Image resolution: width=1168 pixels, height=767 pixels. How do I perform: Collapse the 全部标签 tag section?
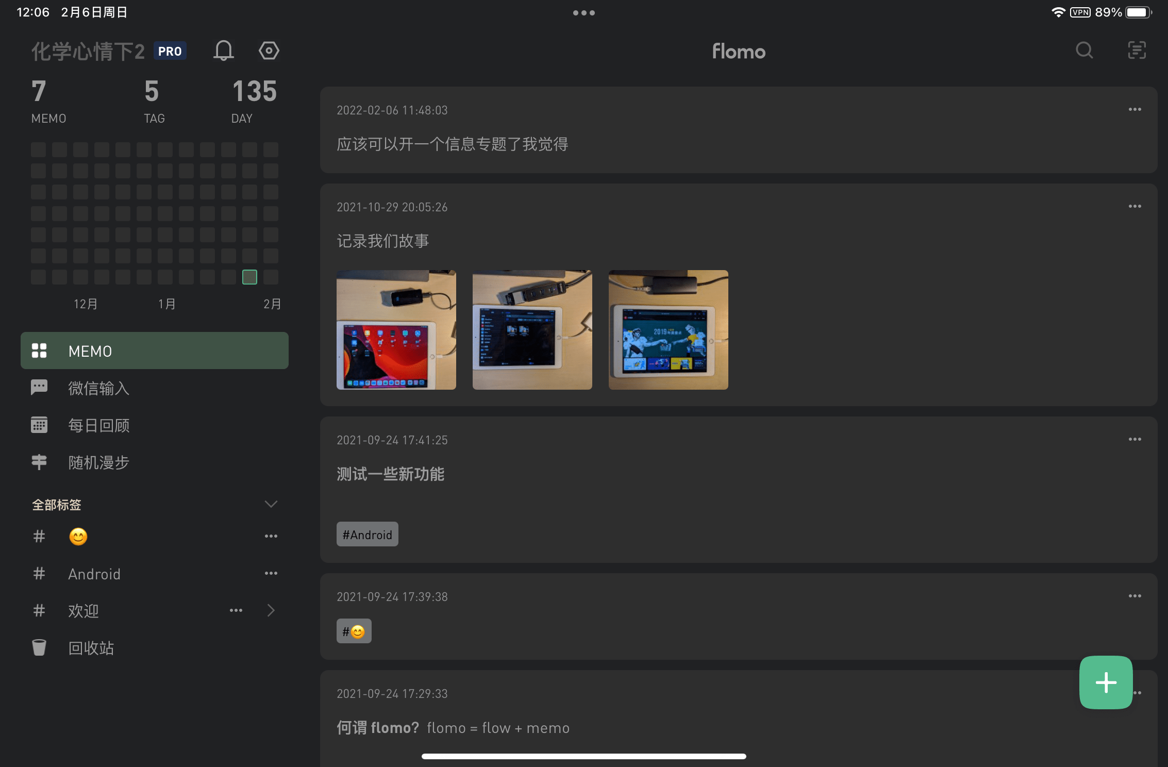pos(271,504)
